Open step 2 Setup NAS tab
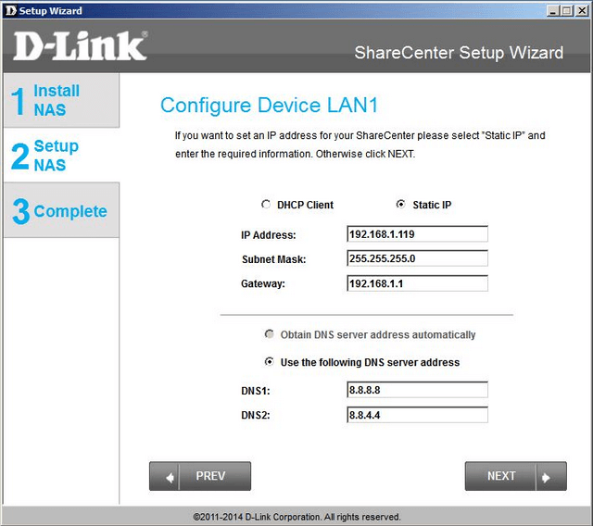Image resolution: width=593 pixels, height=526 pixels. pyautogui.click(x=61, y=156)
